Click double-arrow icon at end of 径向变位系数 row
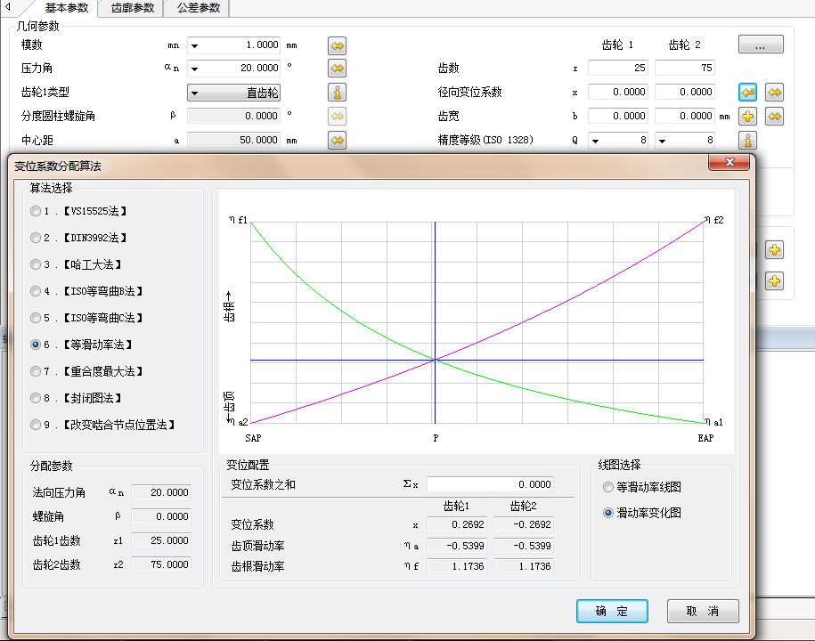The width and height of the screenshot is (815, 641). [x=774, y=93]
